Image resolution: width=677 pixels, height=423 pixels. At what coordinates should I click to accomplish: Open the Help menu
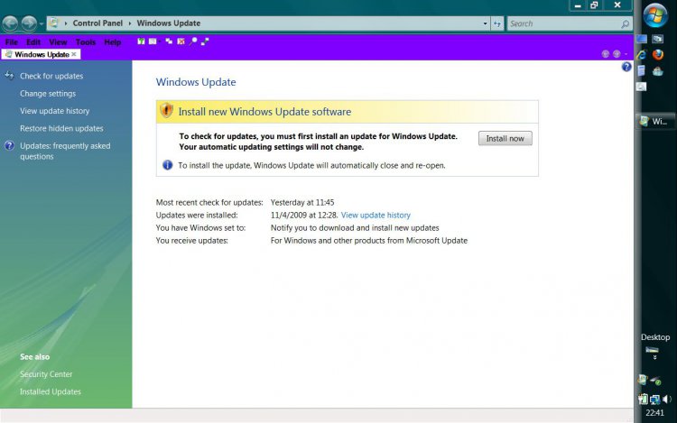(x=112, y=42)
